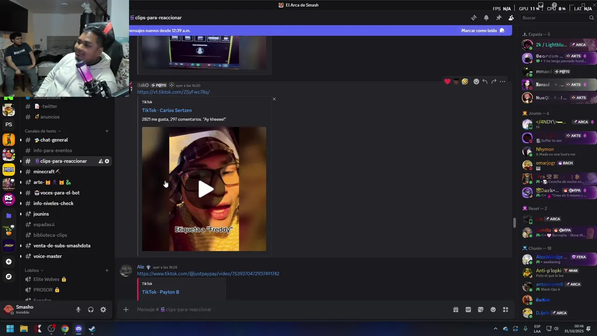Viewport: 597px width, 336px height.
Task: Add heart reaction to BakO's message
Action: pyautogui.click(x=447, y=82)
